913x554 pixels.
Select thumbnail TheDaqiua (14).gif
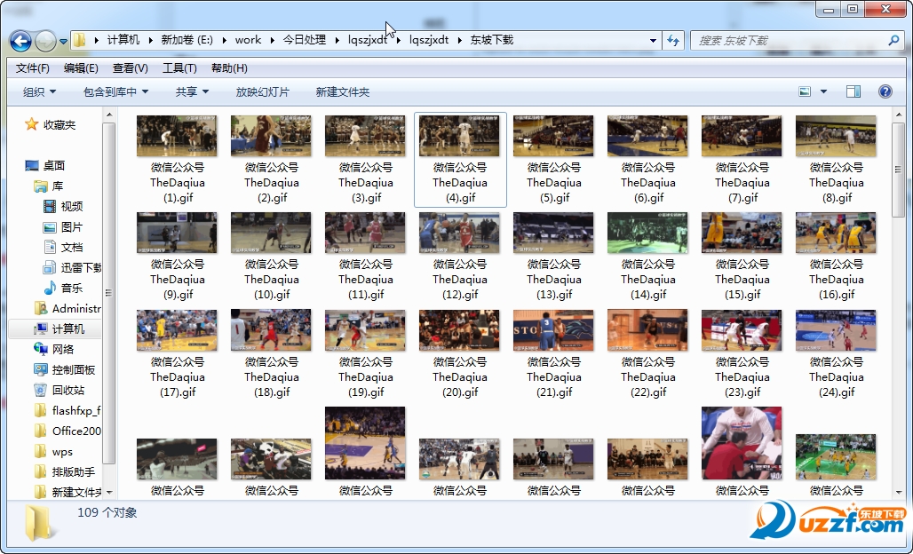click(x=647, y=233)
